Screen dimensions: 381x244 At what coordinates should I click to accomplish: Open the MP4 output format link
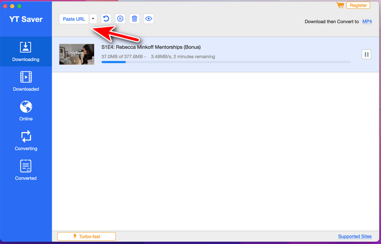tap(367, 21)
